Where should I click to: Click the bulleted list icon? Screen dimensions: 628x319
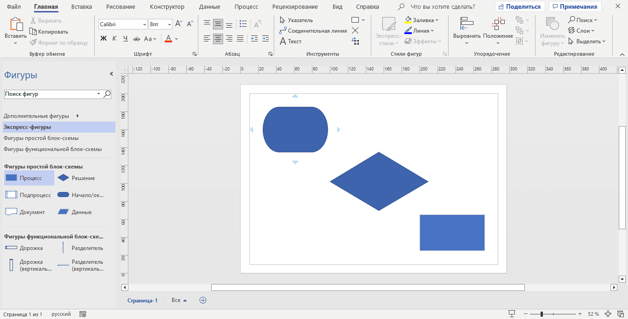[x=243, y=23]
